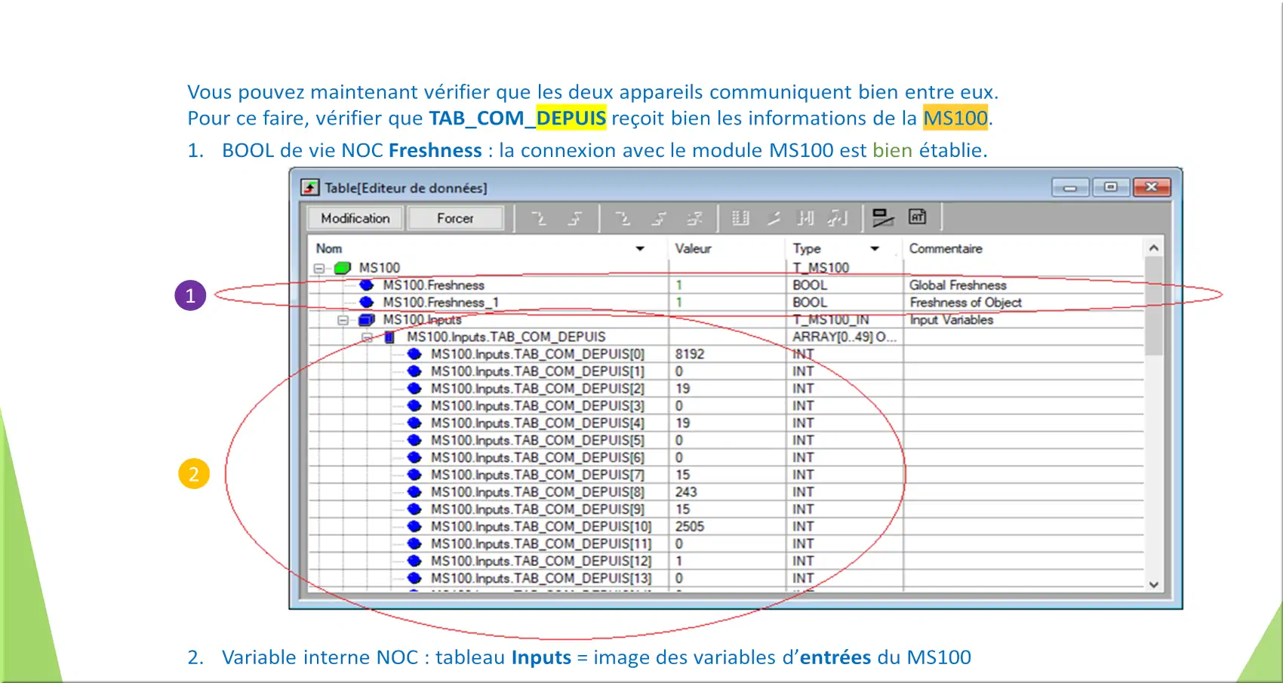Click the Global Freshness comment

(958, 285)
